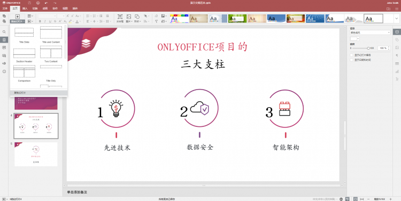This screenshot has height=201, width=401.
Task: Undo the last action
Action: tap(47, 3)
